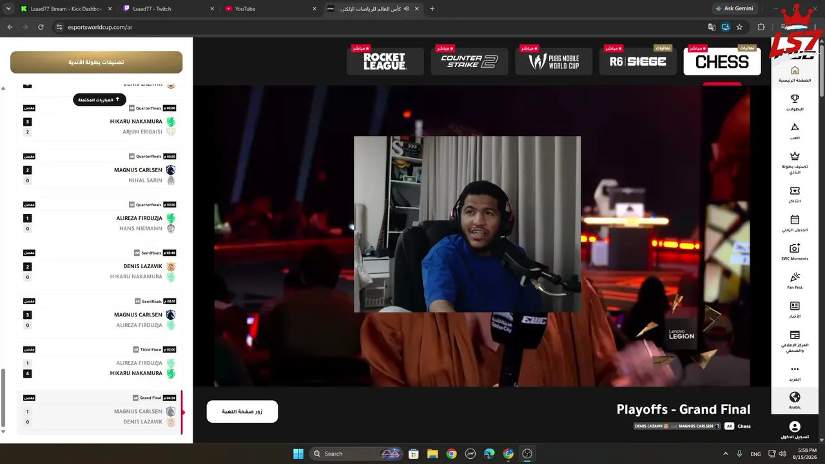This screenshot has height=464, width=825.
Task: Open a new browser tab
Action: (x=432, y=9)
